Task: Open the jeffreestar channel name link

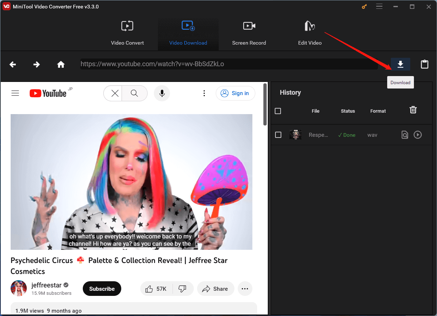Action: pyautogui.click(x=46, y=285)
